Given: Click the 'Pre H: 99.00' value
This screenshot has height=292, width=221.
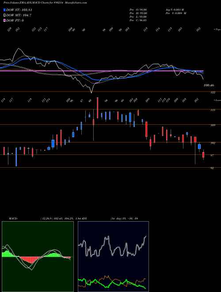Looking at the screenshot, I should (138, 13).
